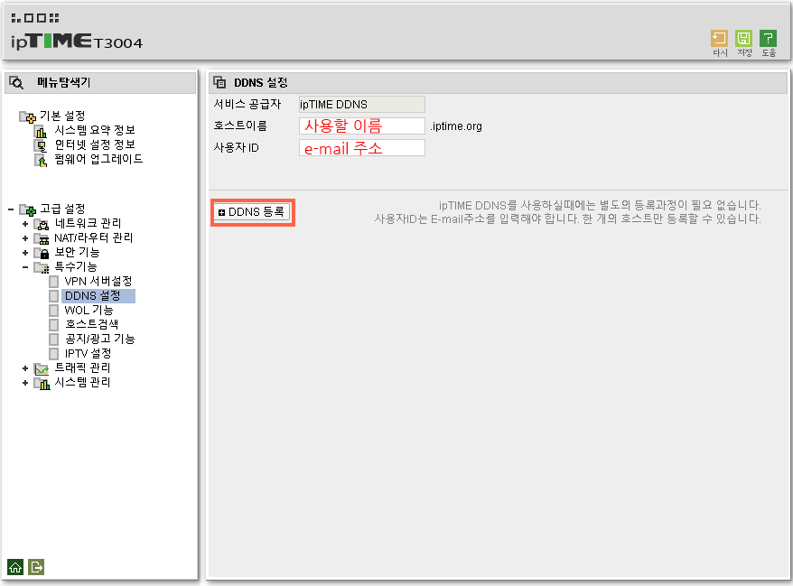Click the home icon at bottom left
This screenshot has width=793, height=586.
(15, 567)
